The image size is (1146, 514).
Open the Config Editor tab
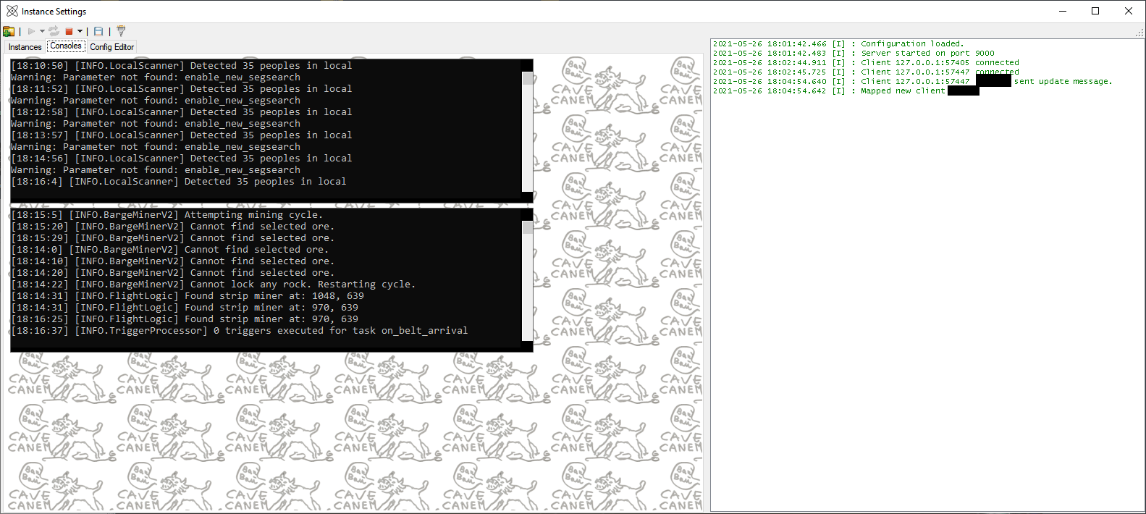pyautogui.click(x=112, y=47)
